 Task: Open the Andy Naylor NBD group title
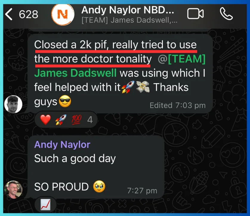(128, 10)
